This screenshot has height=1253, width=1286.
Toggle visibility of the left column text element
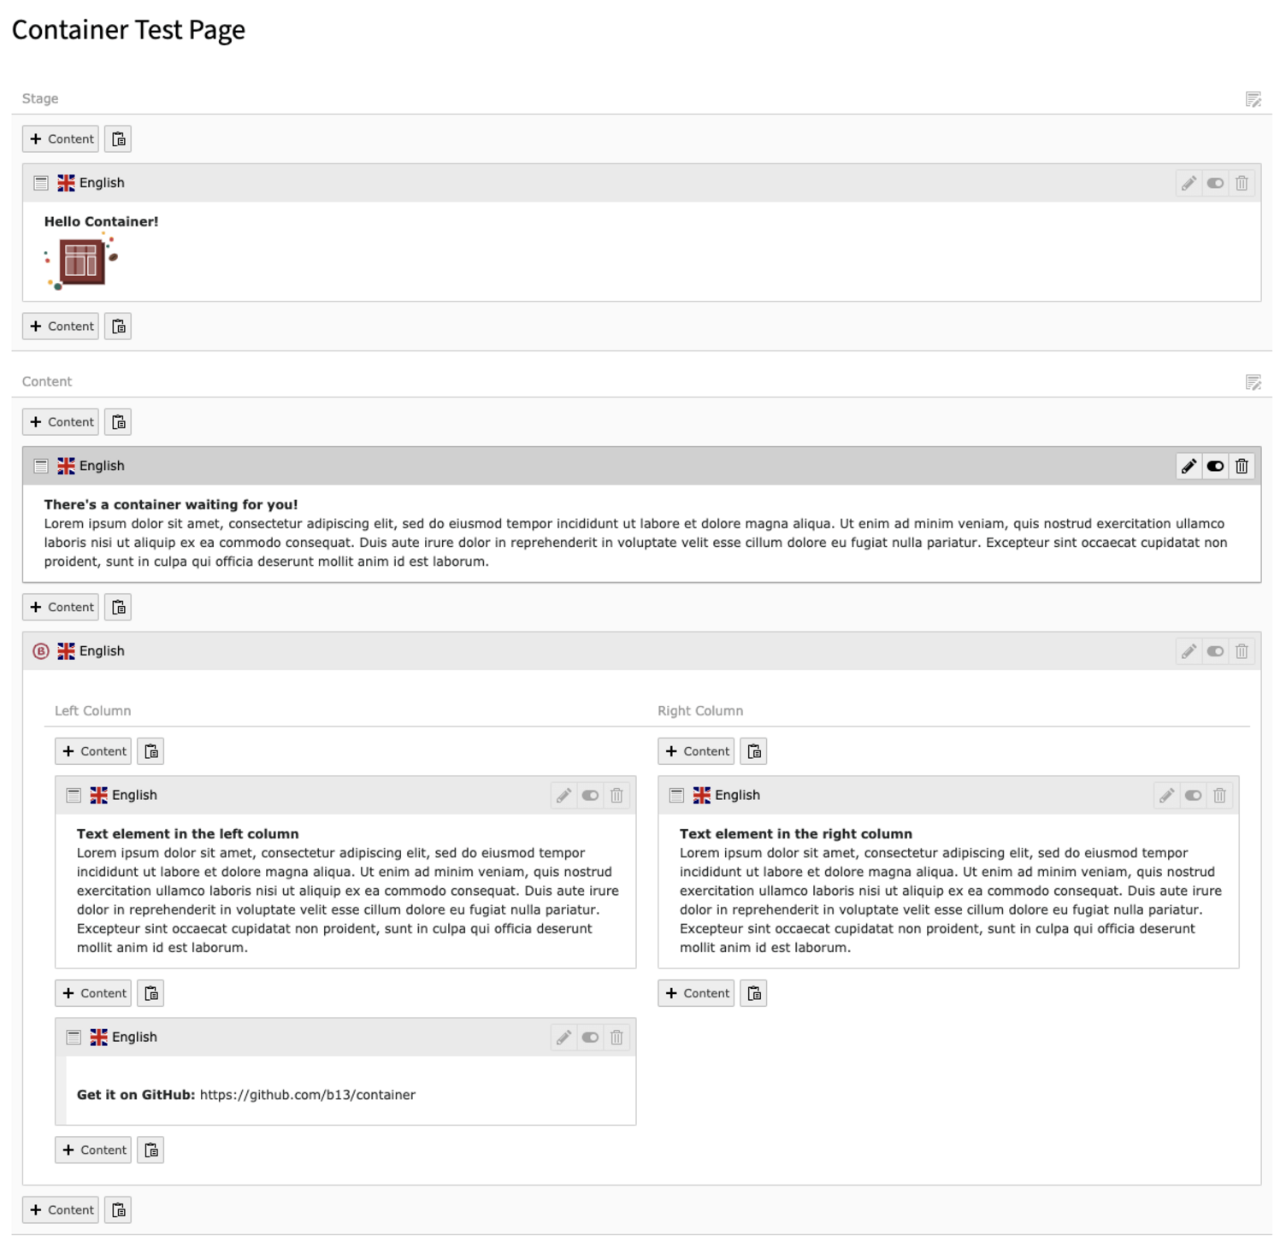pos(590,795)
